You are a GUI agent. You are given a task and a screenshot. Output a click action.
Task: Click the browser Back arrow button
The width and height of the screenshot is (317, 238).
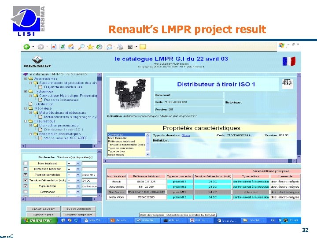(27, 47)
